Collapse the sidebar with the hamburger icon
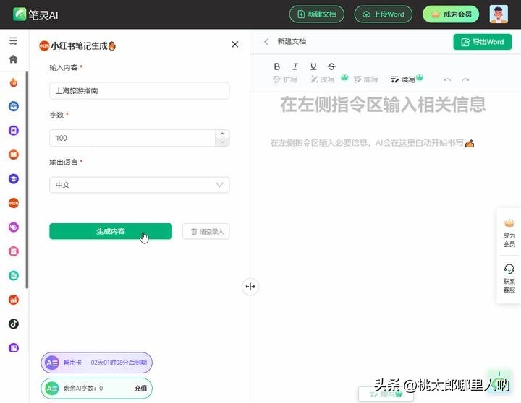This screenshot has width=521, height=403. click(x=13, y=41)
